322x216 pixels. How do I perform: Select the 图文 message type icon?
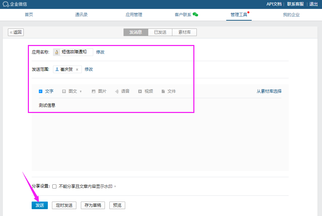tap(64, 91)
